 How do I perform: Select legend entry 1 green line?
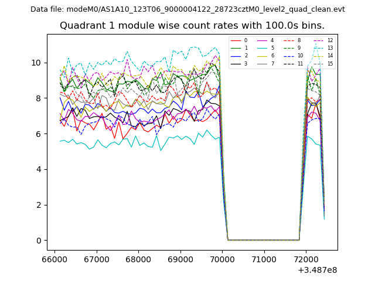236,48
